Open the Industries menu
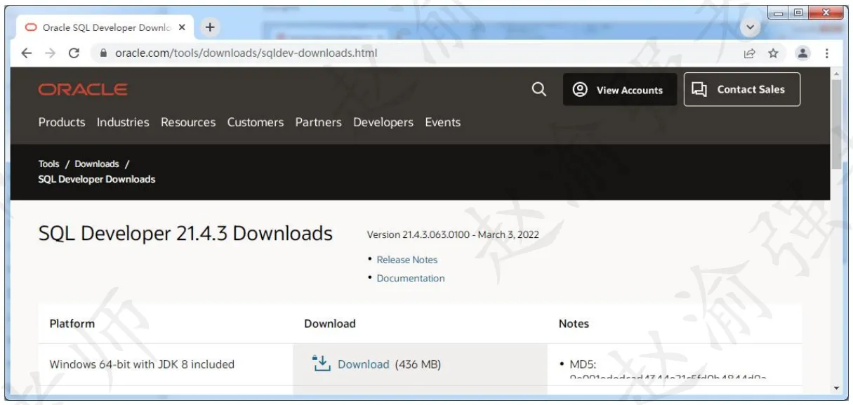Screen dimensions: 853x405 click(123, 122)
